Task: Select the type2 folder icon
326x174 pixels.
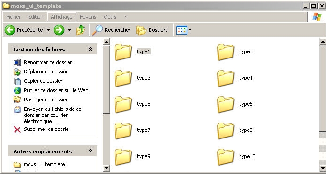Action: click(x=226, y=52)
